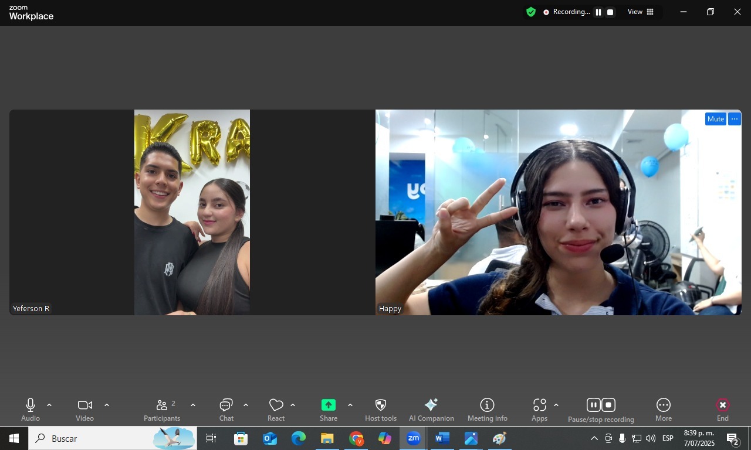Open the Participants panel
Viewport: 751px width, 450px height.
pyautogui.click(x=162, y=405)
